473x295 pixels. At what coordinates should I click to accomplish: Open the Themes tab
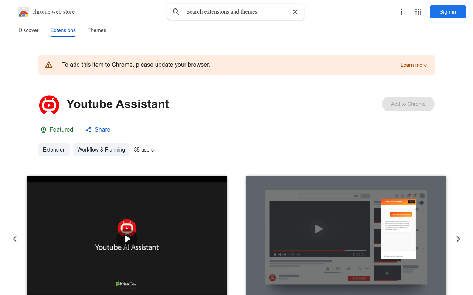(97, 30)
